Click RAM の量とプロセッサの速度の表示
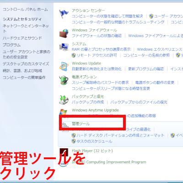Image resolution: width=183 pixels, height=183 pixels. pyautogui.click(x=101, y=49)
